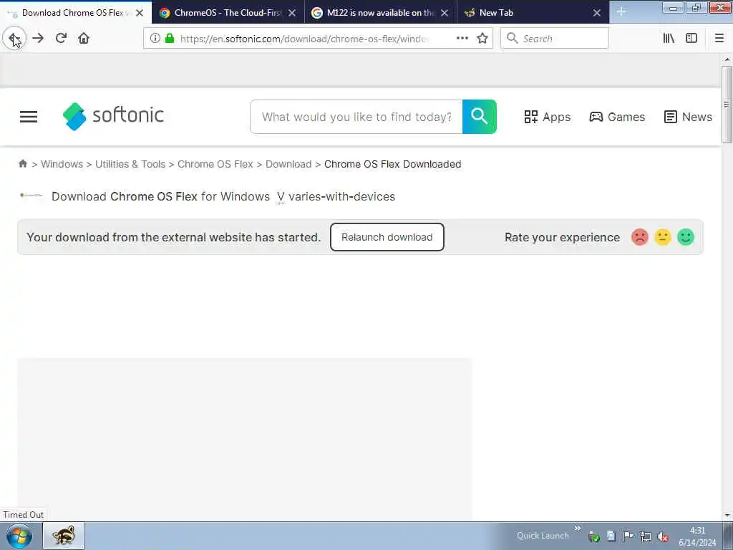
Task: Switch to the ChromeOS - The Cloud-First tab
Action: [x=228, y=13]
